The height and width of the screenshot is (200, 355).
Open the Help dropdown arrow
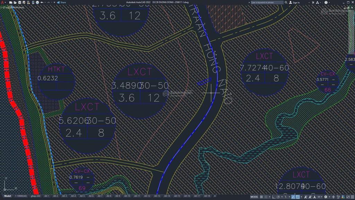pyautogui.click(x=330, y=2)
